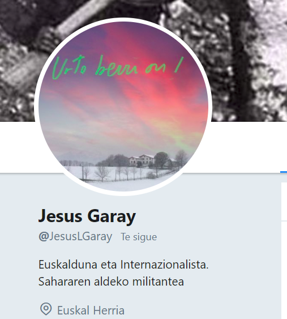Click the white circular border of the avatar
Image resolution: width=287 pixels, height=319 pixels.
[x=123, y=19]
